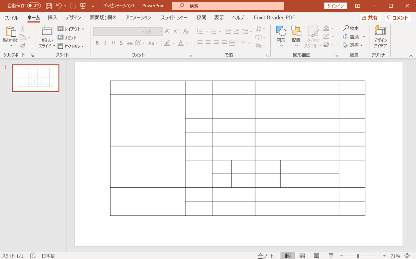Click the Copy icon
Screen dimensions: 416x259
(x=23, y=37)
